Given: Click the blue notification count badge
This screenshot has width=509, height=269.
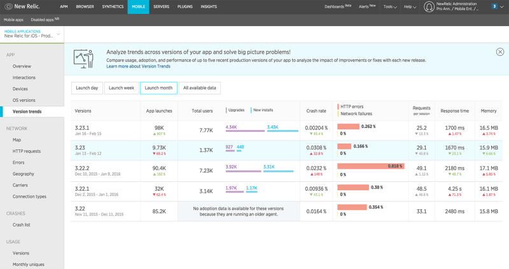Looking at the screenshot, I should point(494,6).
